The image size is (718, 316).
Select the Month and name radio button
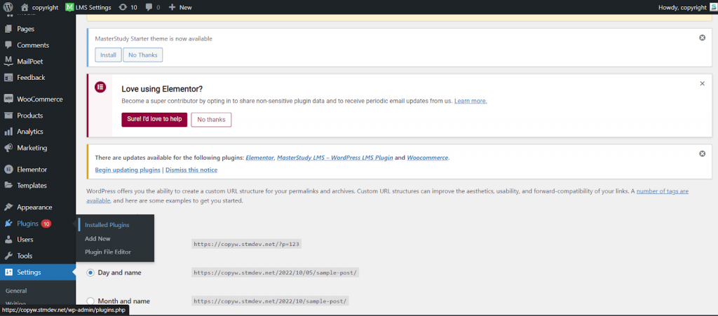coord(90,301)
